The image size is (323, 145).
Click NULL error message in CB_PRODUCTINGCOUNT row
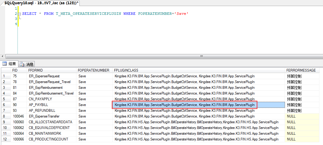[x=302, y=139]
